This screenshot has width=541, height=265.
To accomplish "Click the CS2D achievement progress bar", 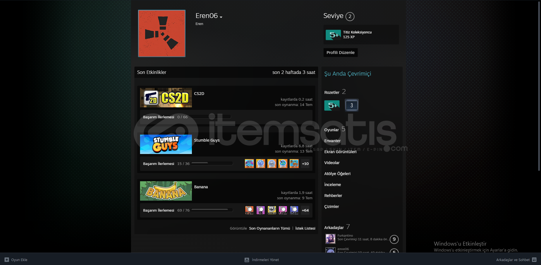I will pyautogui.click(x=211, y=117).
